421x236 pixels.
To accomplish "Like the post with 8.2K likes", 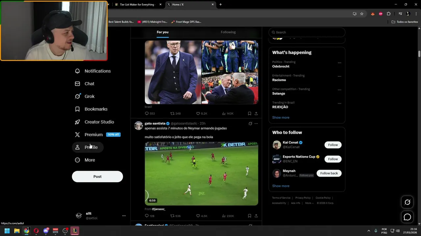I will pyautogui.click(x=202, y=113).
